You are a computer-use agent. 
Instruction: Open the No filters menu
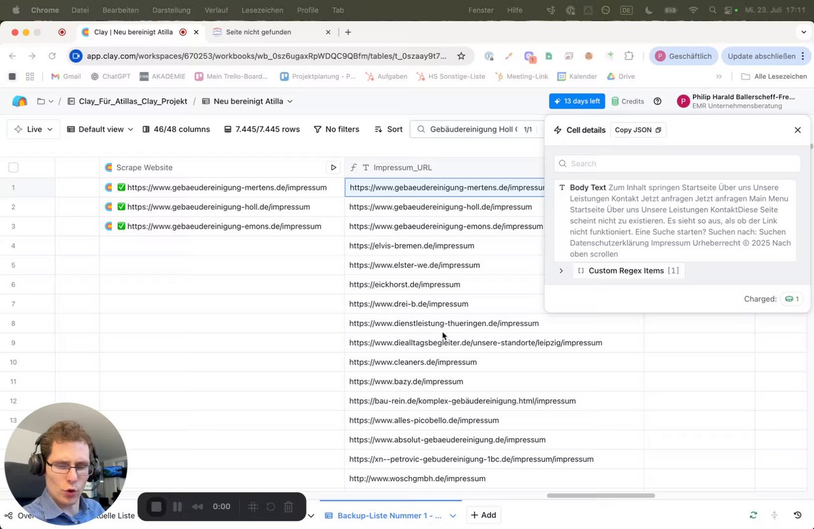[x=336, y=129]
